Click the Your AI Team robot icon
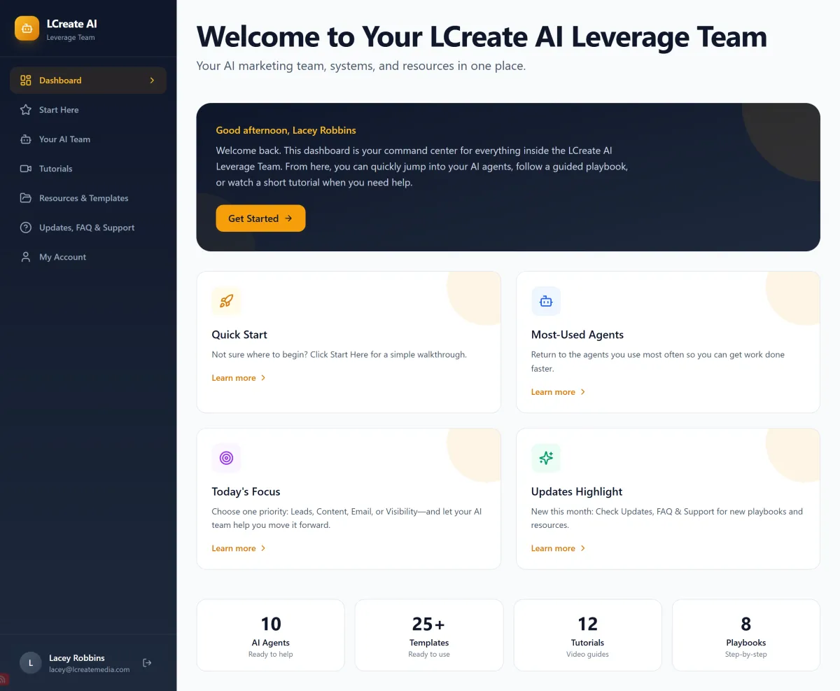 pos(26,139)
